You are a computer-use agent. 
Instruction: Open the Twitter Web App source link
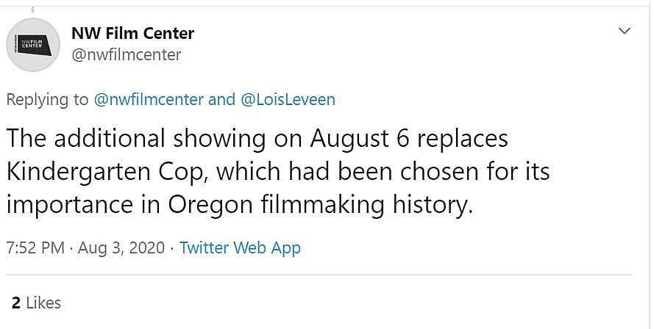[240, 247]
